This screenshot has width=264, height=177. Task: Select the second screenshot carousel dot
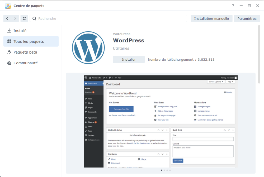164,170
